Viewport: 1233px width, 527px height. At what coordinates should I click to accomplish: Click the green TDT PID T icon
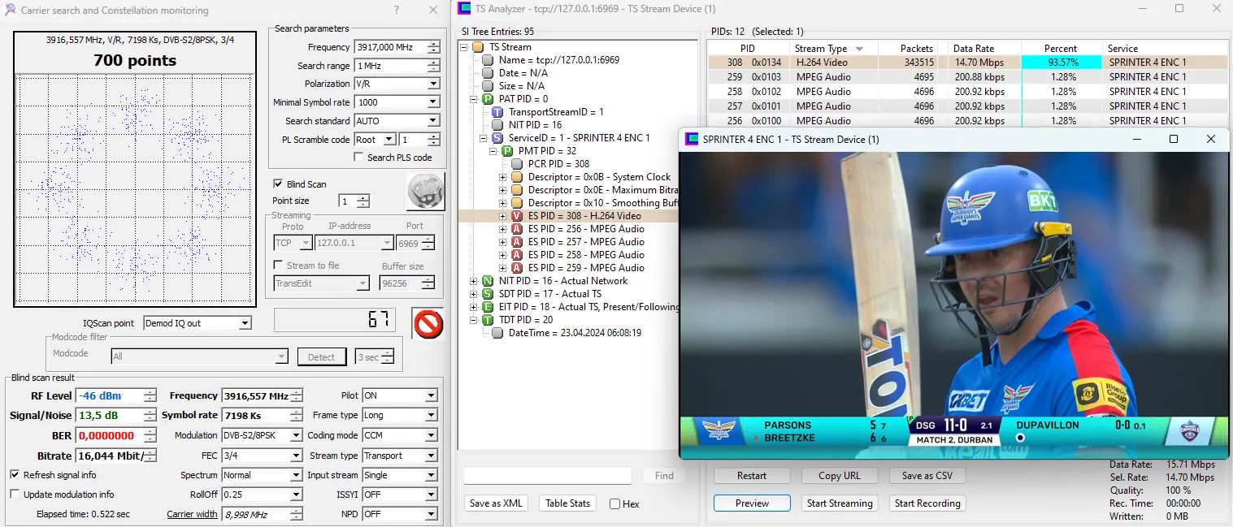(x=488, y=320)
